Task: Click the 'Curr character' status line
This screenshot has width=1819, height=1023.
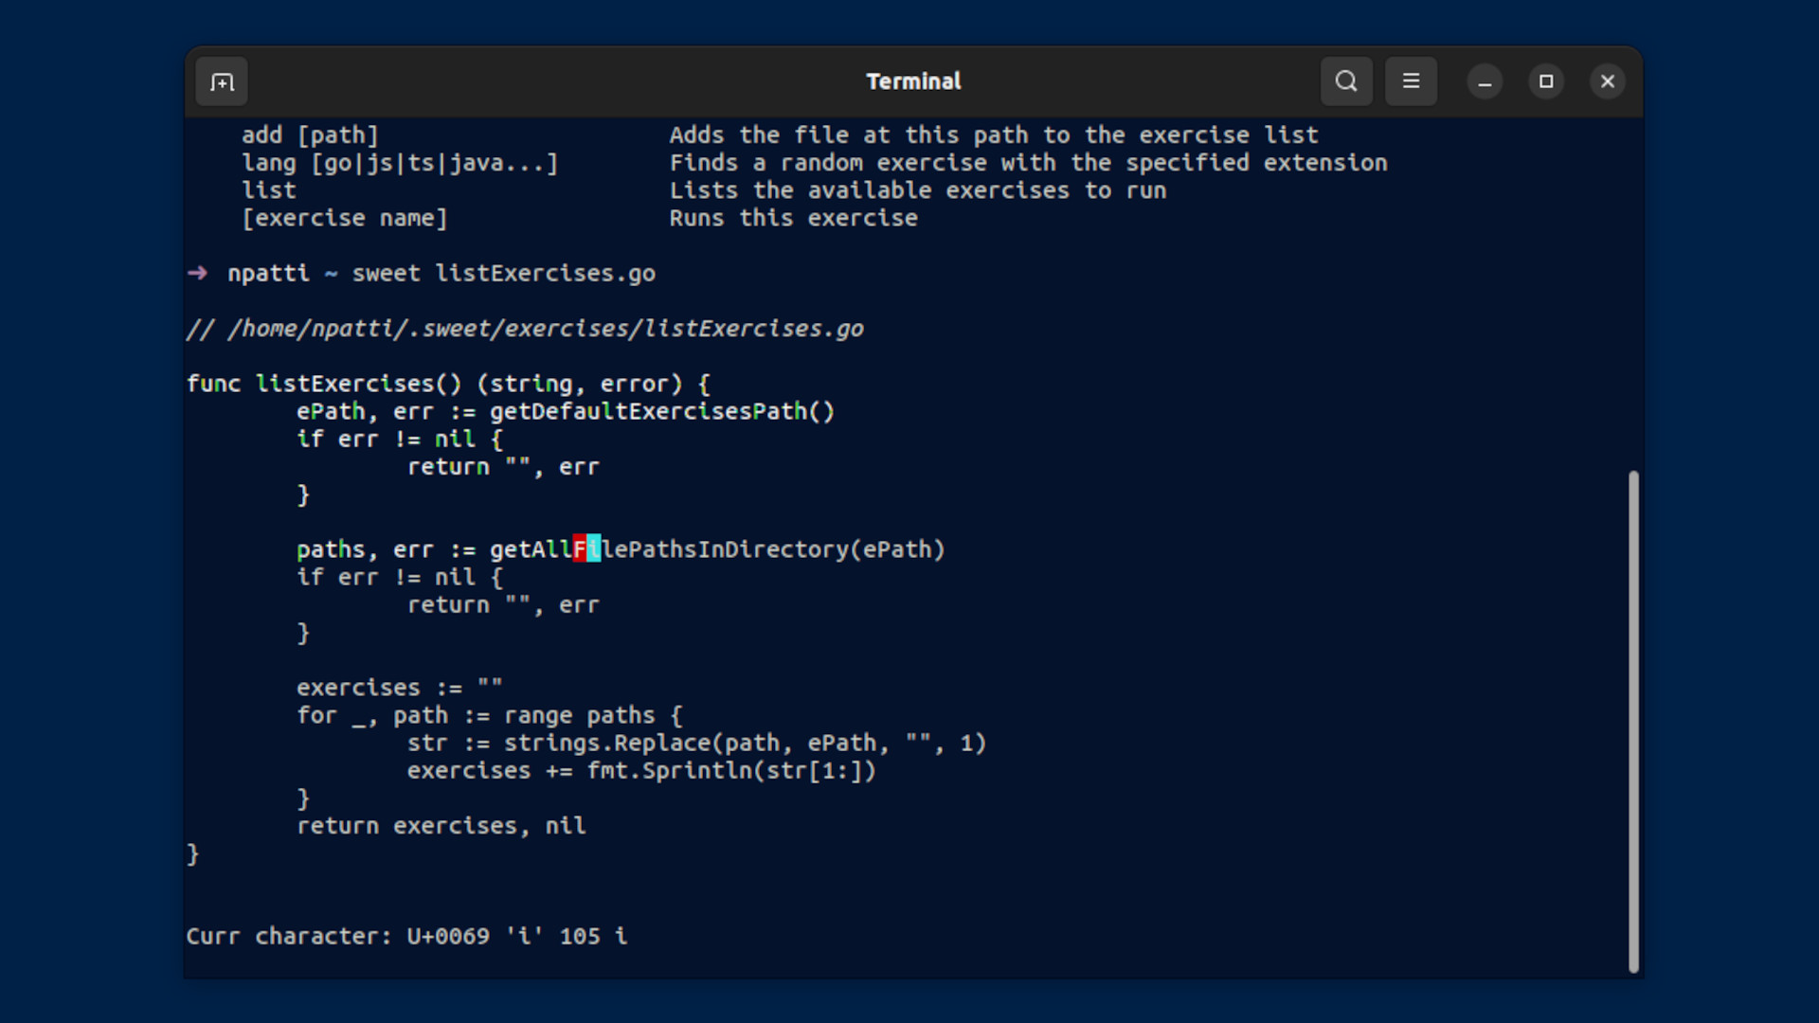Action: (x=405, y=937)
